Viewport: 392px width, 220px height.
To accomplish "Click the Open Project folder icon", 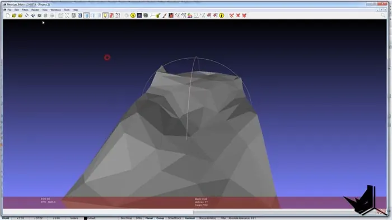I will coord(14,16).
